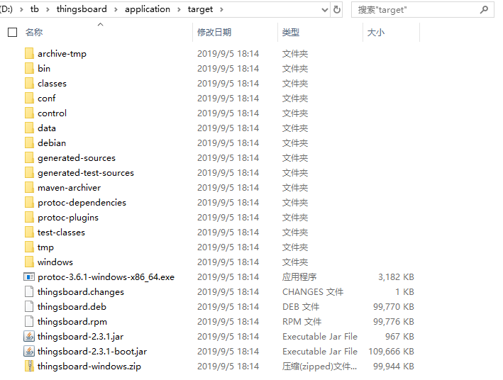Viewport: 503px width, 380px height.
Task: Click the thingsboard-2.3.1.jar Java icon
Action: [29, 336]
